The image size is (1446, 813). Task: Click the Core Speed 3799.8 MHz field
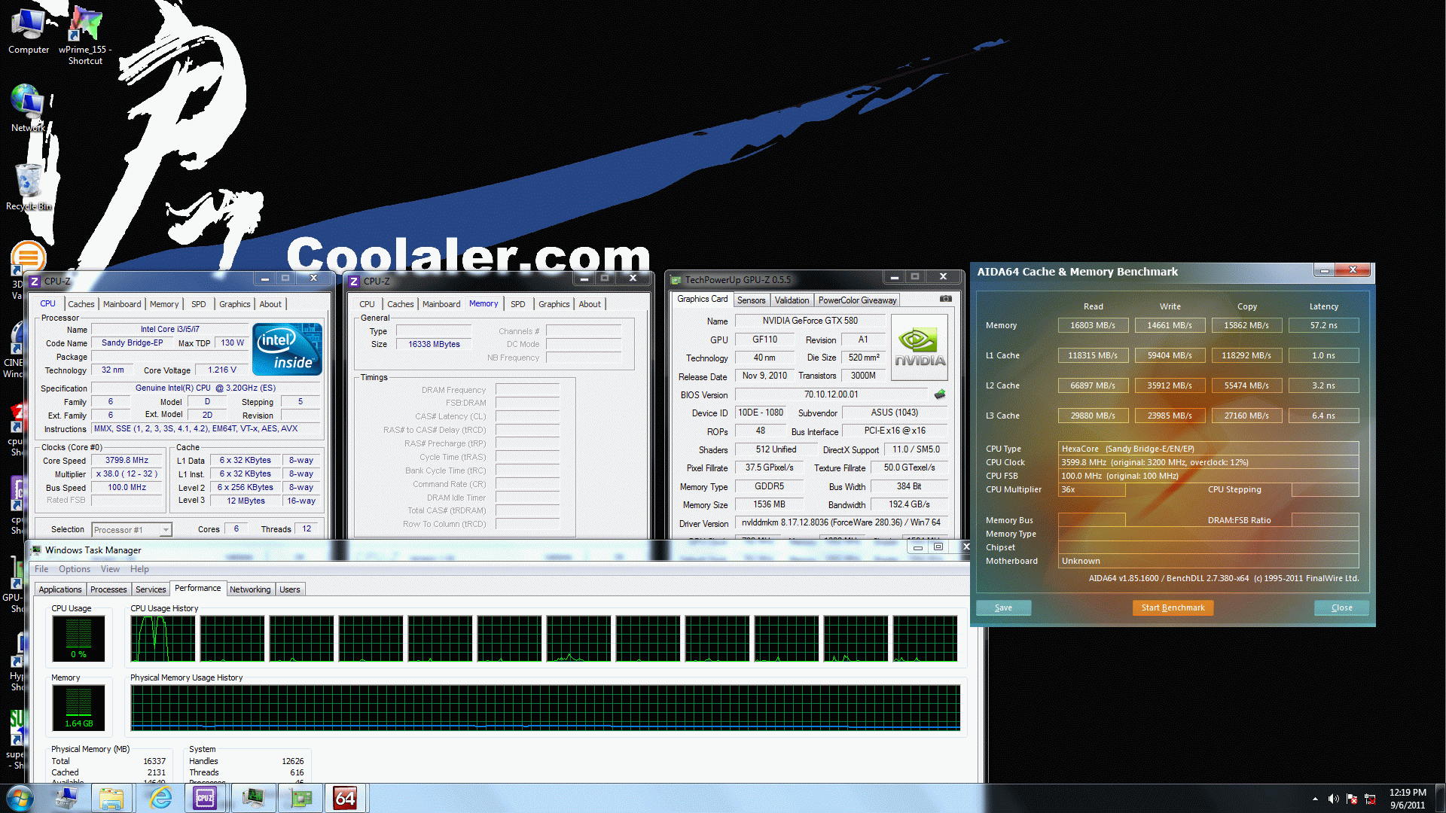point(127,460)
